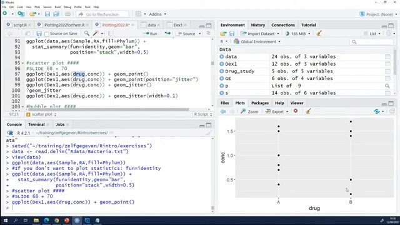The width and height of the screenshot is (400, 225).
Task: Click the Re-run previous code icon
Action: point(167,33)
